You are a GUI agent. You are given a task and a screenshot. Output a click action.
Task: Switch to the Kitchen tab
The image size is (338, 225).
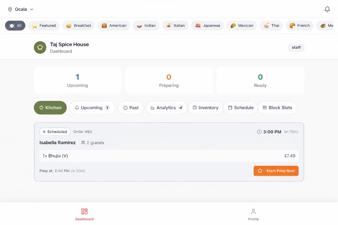pyautogui.click(x=50, y=107)
